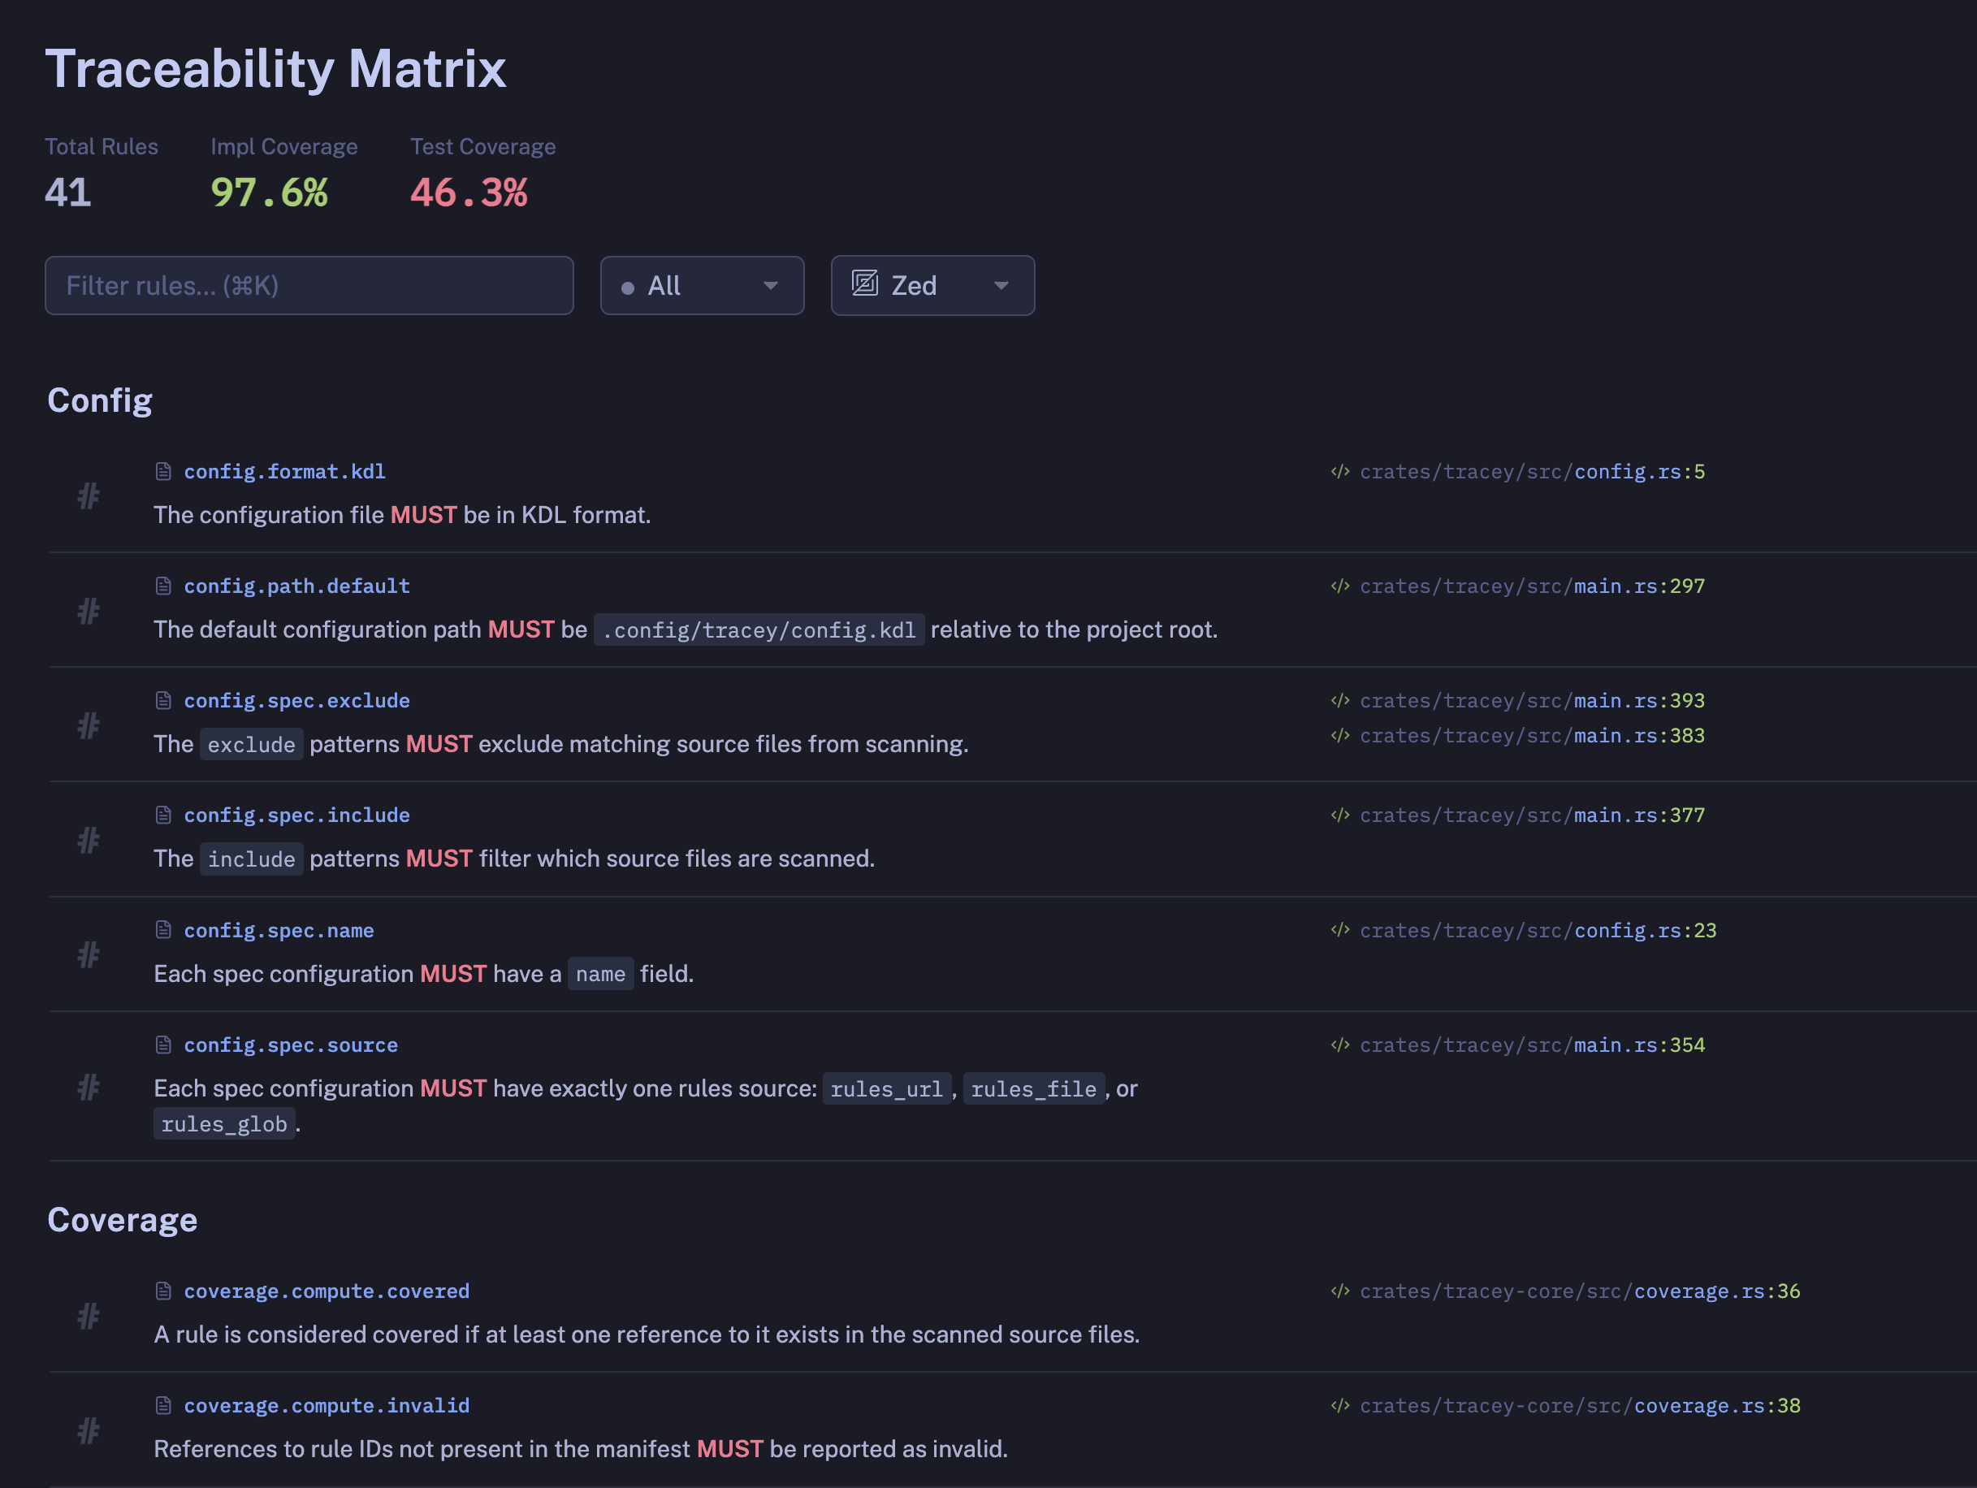1977x1488 pixels.
Task: Click document icon next to config.path.default
Action: tap(162, 586)
